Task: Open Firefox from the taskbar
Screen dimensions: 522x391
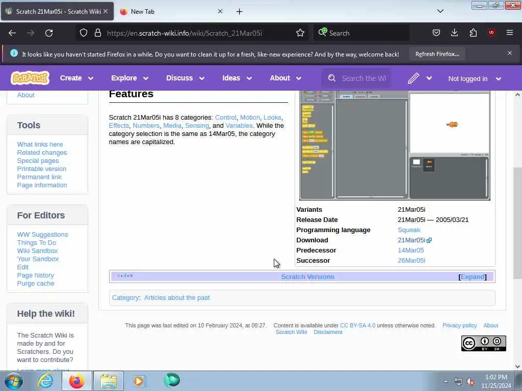Action: 77,381
